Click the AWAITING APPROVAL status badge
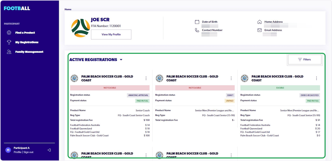Viewport: 332px width, 161px height. [x=138, y=95]
